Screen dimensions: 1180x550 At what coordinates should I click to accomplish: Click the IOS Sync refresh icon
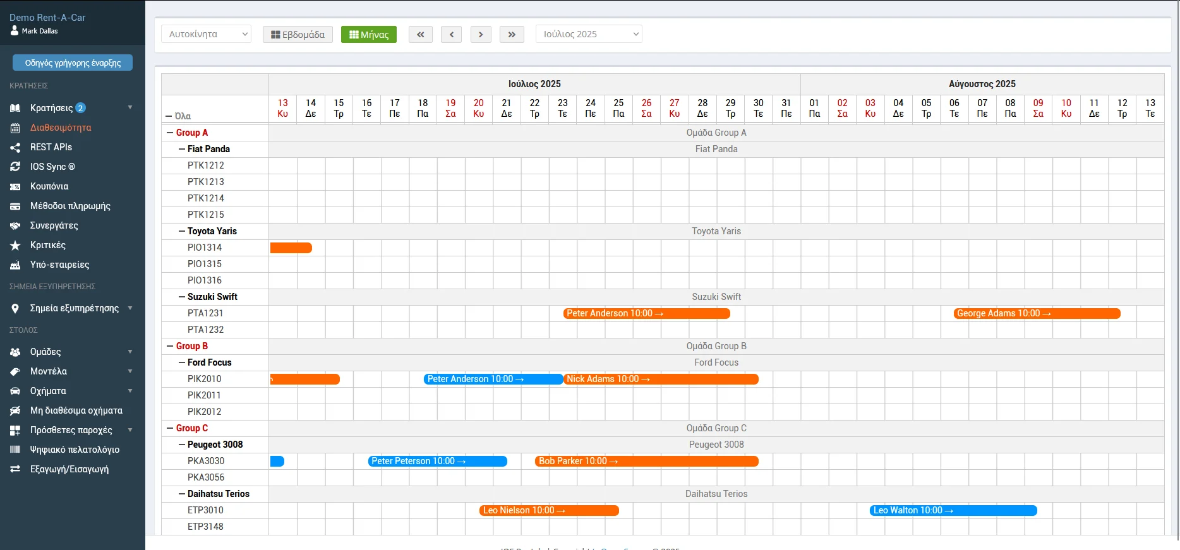click(x=15, y=167)
